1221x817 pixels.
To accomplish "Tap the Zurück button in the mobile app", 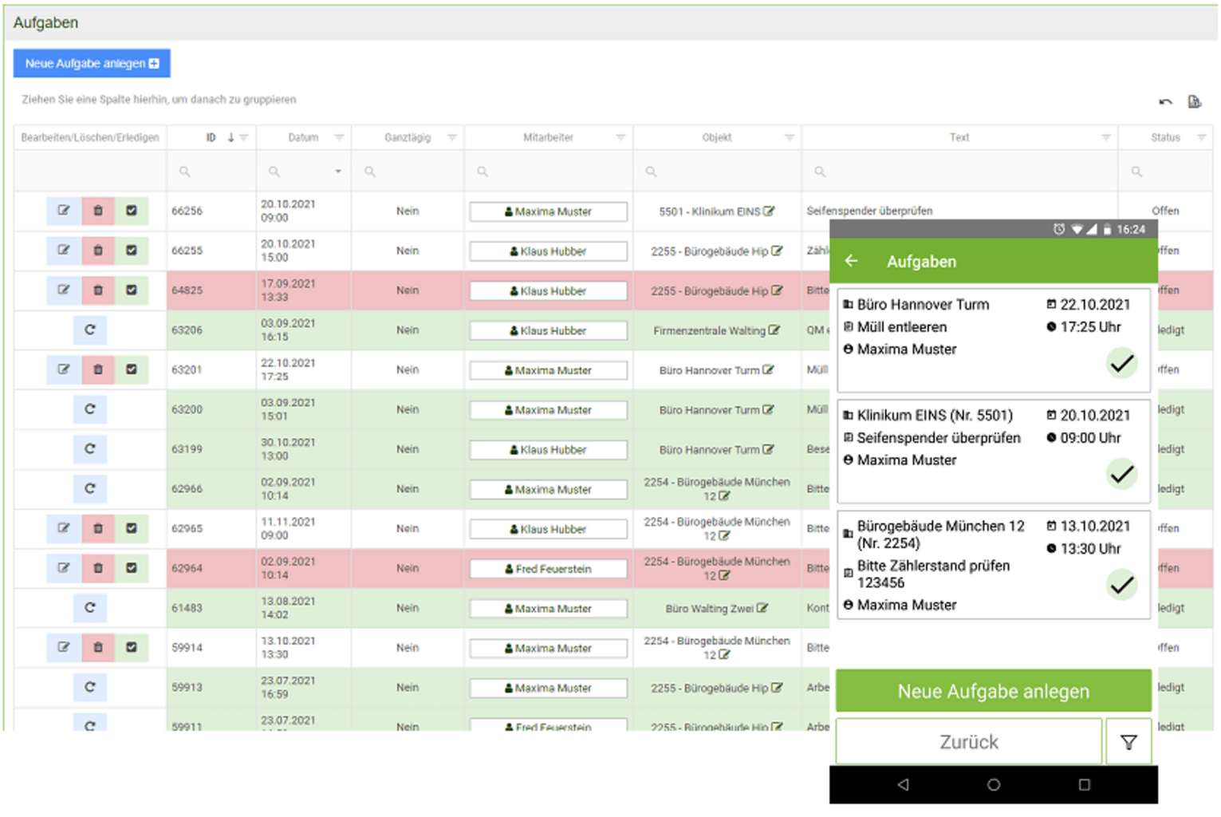I will tap(968, 743).
